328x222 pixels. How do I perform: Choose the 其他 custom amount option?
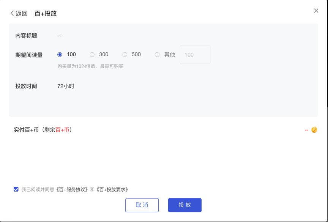[x=157, y=55]
